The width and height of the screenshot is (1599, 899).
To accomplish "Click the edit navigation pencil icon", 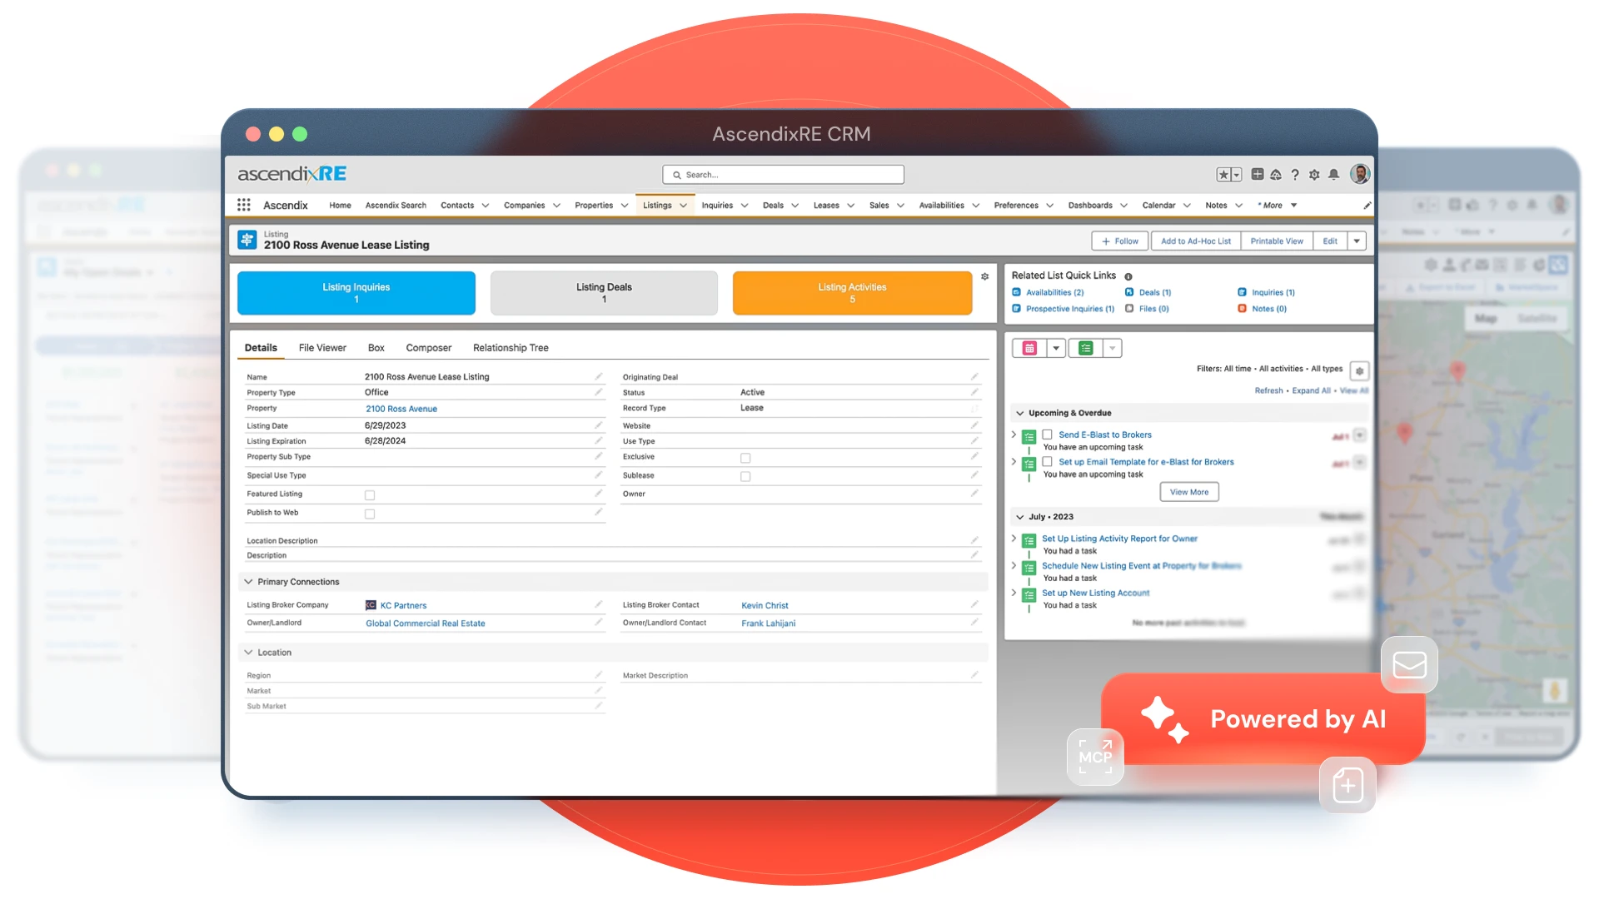I will pos(1367,205).
